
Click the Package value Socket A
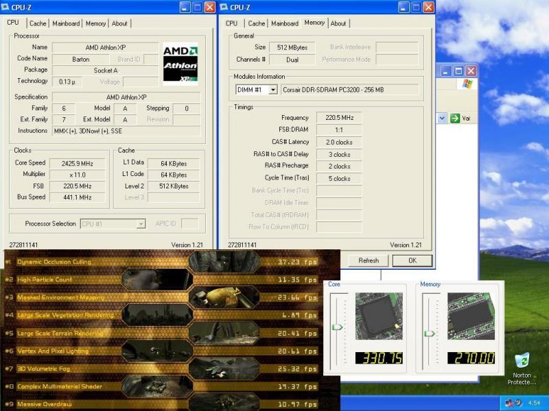pos(106,71)
